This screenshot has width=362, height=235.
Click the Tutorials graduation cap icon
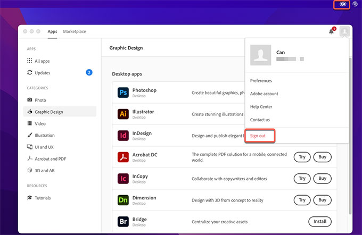click(30, 198)
